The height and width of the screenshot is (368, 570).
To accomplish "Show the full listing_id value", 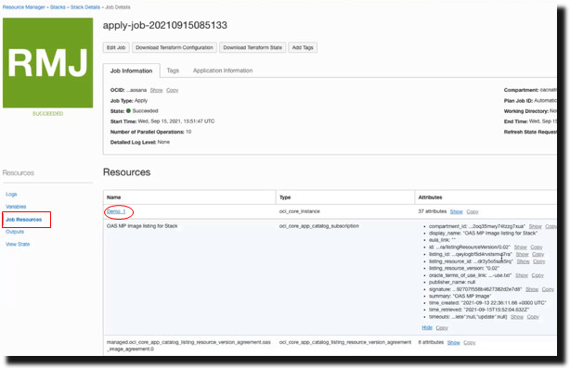I will pyautogui.click(x=522, y=254).
